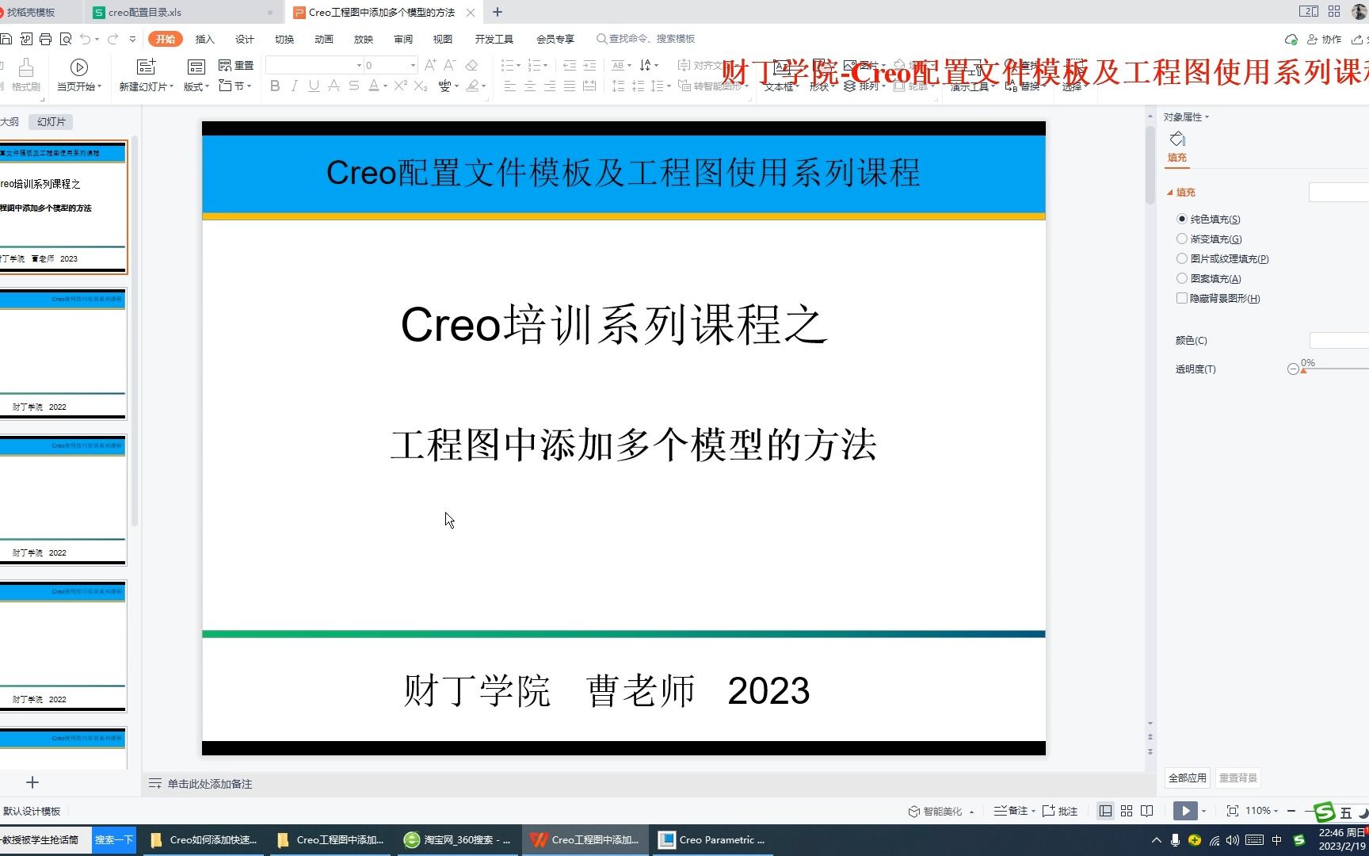Select Picture or texture fill radio

[1182, 258]
